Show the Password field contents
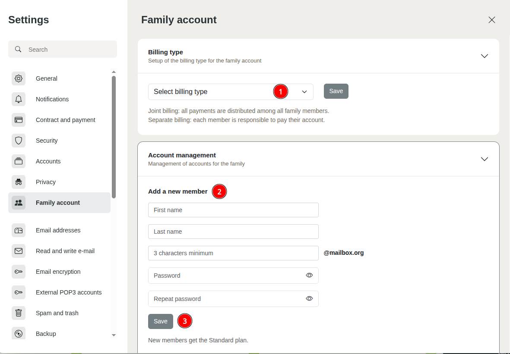Viewport: 510px width, 354px height. click(x=309, y=276)
